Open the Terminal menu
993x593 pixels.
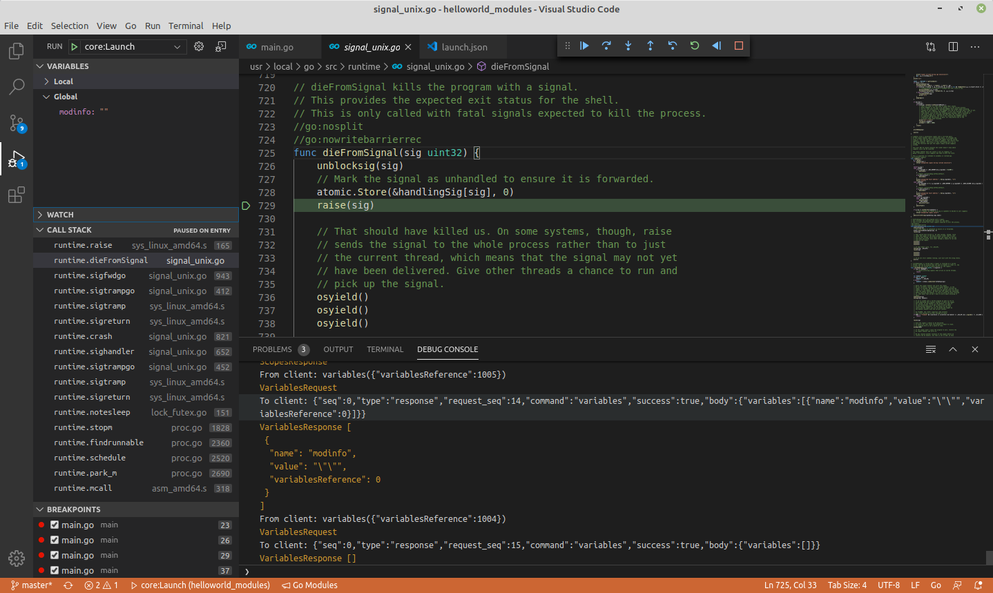pos(186,26)
